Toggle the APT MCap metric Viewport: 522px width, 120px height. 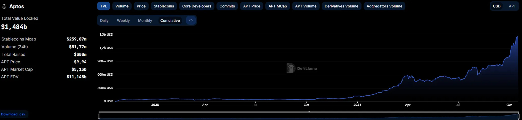[x=278, y=6]
